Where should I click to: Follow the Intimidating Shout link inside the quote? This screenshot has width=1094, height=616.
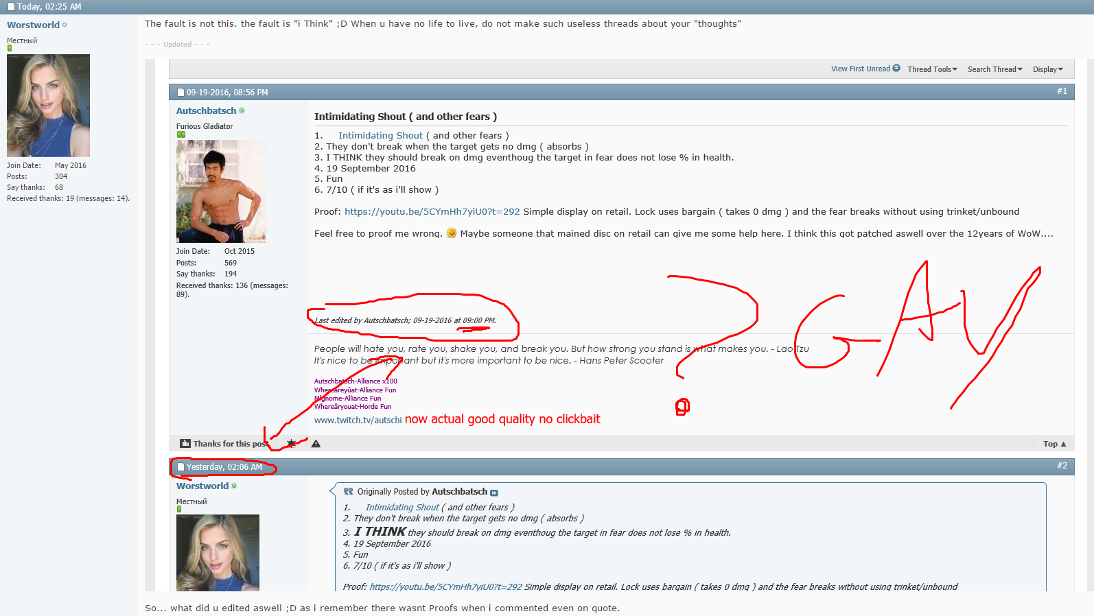point(402,508)
